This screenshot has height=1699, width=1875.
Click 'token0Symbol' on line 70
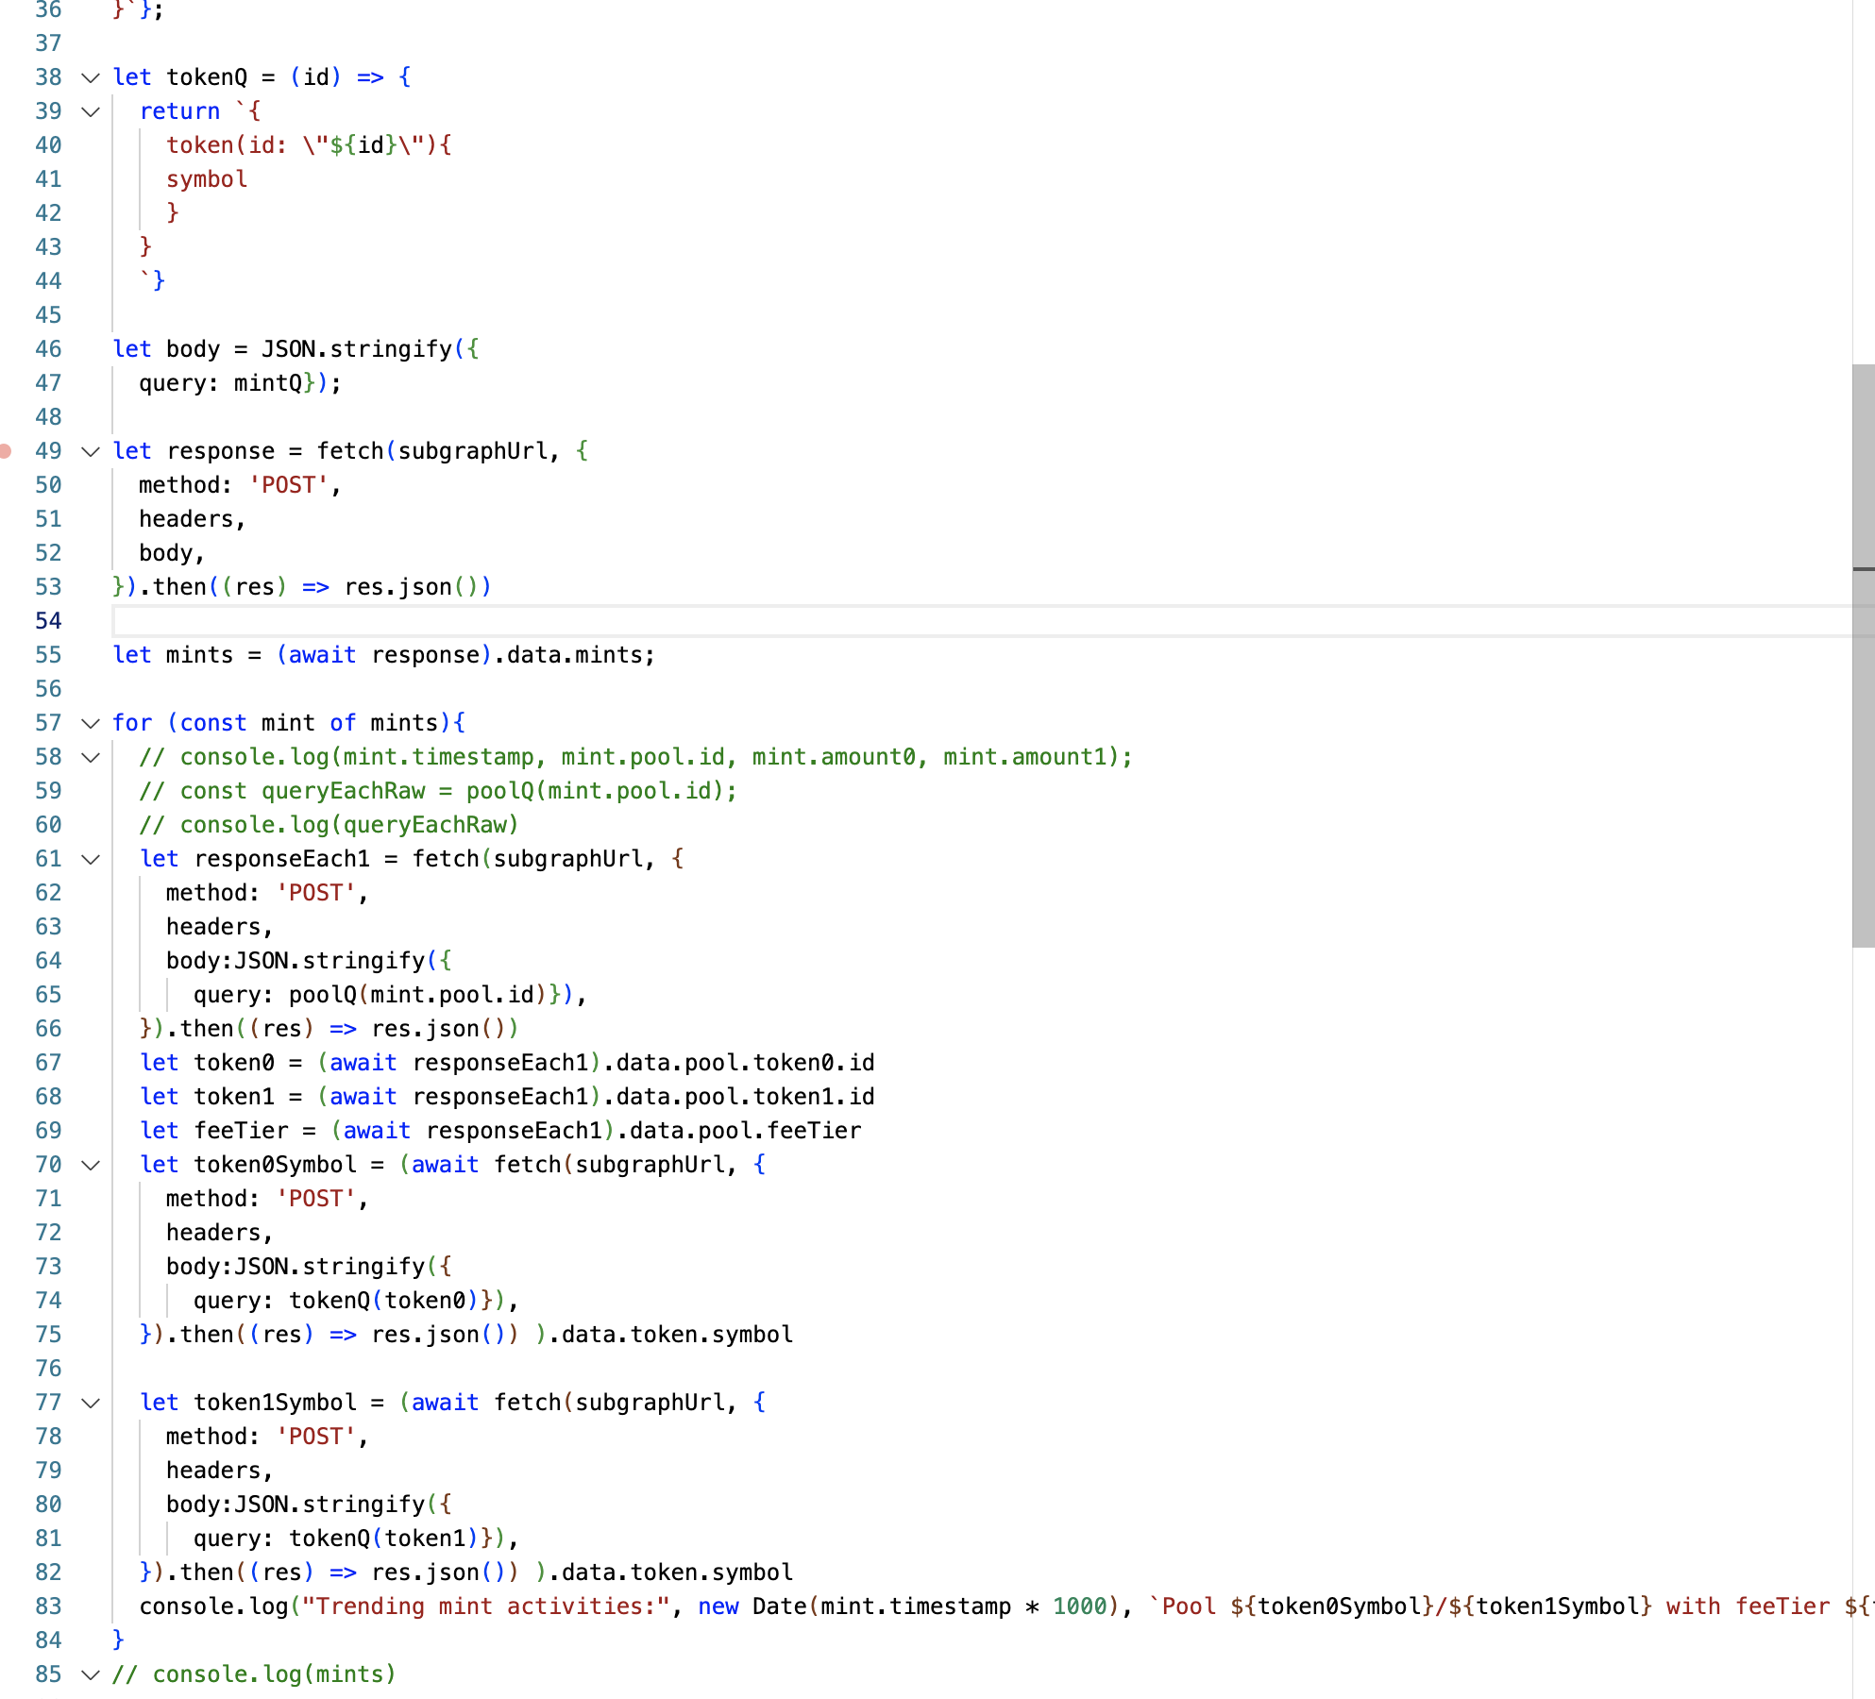click(276, 1165)
